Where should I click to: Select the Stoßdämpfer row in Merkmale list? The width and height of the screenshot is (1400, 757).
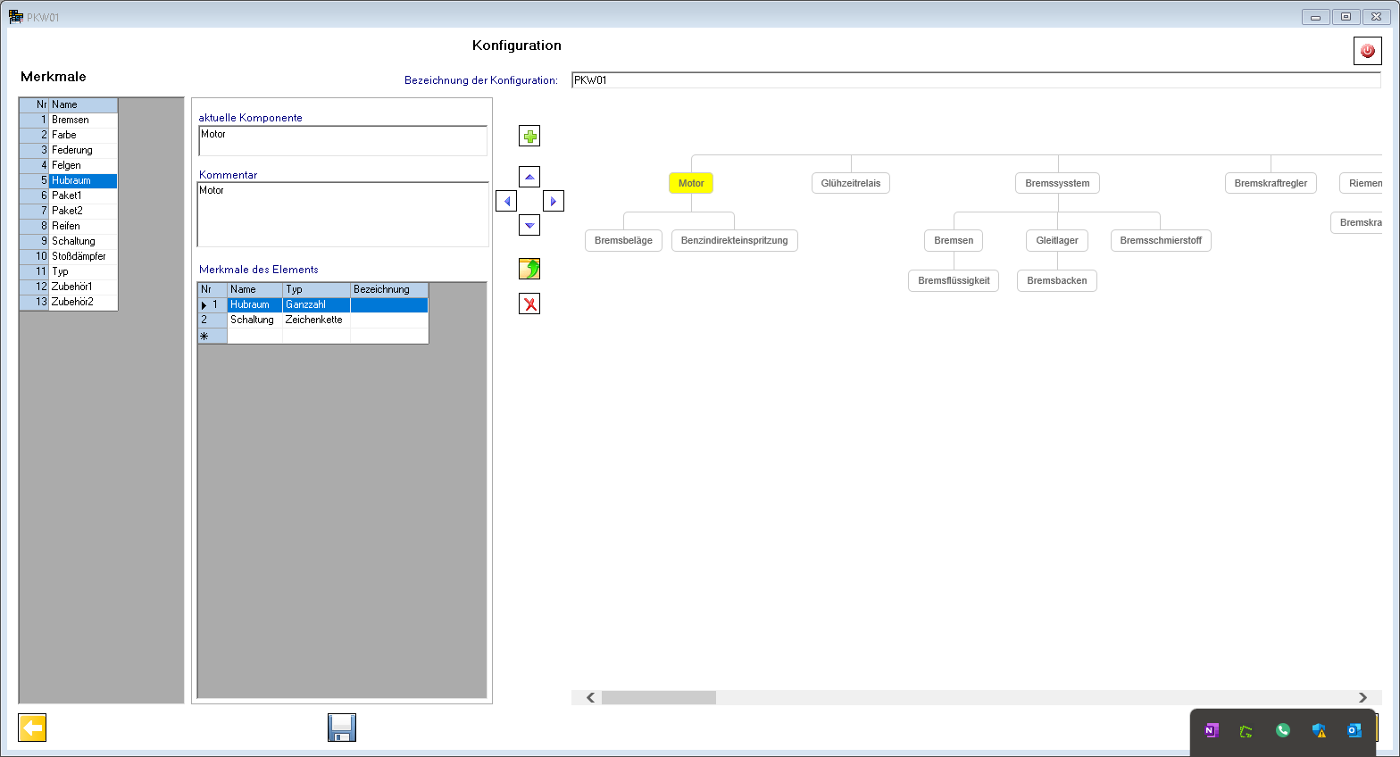79,256
